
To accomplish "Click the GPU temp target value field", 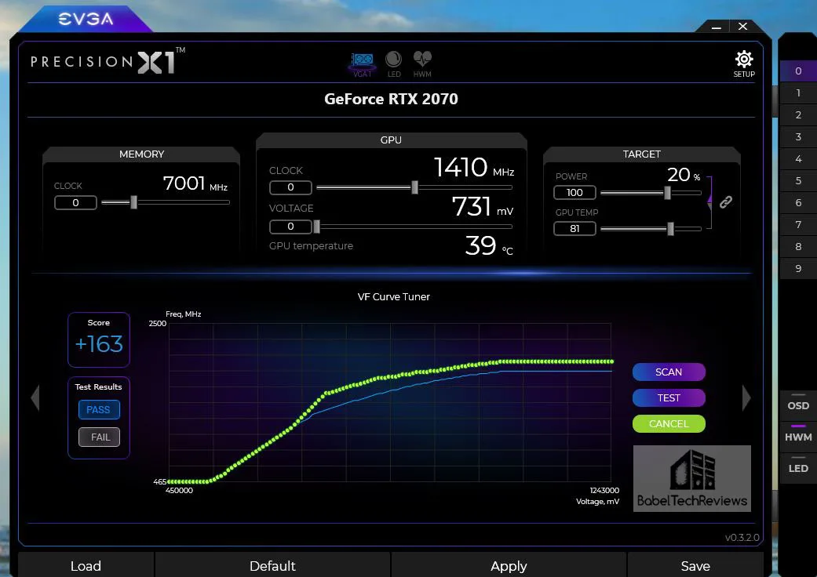I will 574,228.
